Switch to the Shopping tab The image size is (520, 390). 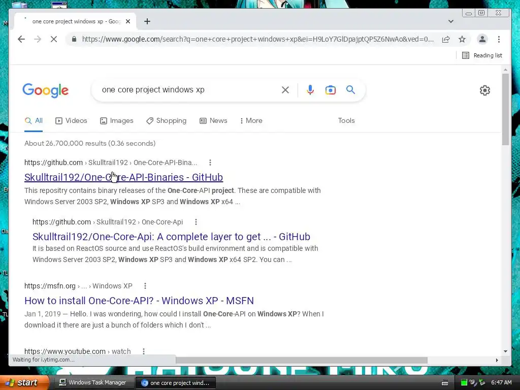(167, 121)
